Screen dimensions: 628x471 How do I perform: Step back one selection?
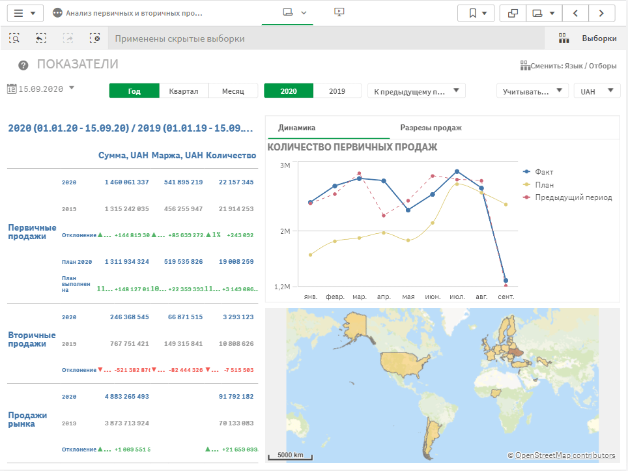[x=41, y=38]
